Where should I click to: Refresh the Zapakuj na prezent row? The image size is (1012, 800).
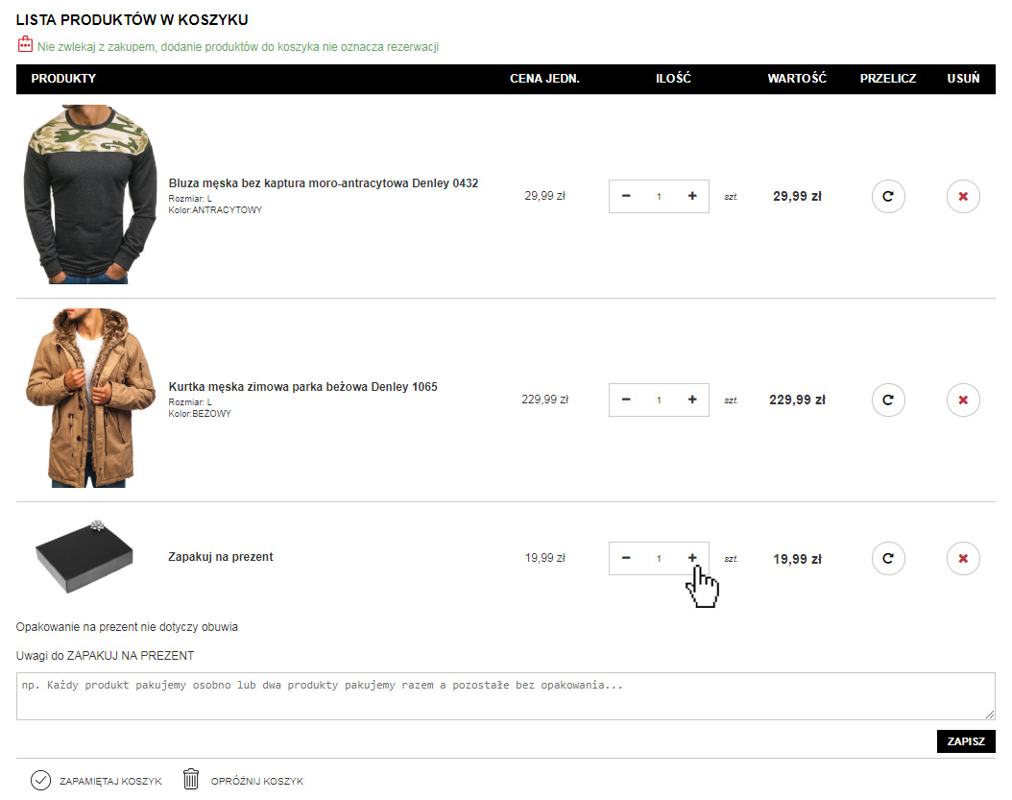click(888, 558)
